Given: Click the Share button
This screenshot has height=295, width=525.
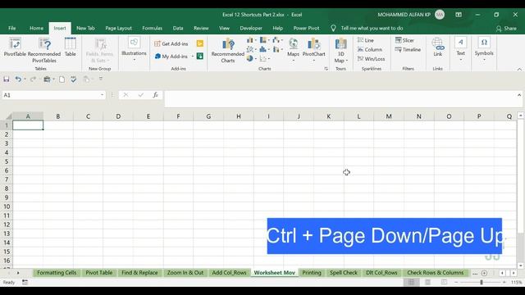Looking at the screenshot, I should 506,29.
